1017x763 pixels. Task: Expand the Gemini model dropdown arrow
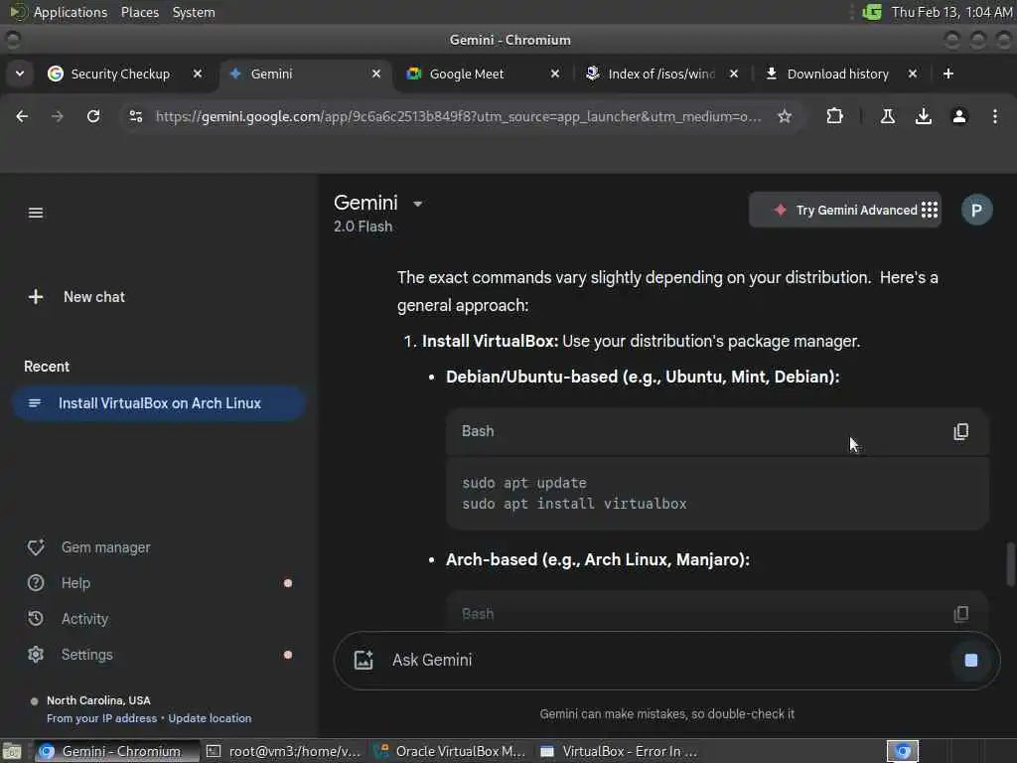pyautogui.click(x=418, y=204)
